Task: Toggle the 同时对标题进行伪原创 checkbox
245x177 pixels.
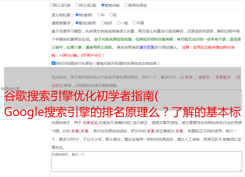Action: pyautogui.click(x=53, y=63)
